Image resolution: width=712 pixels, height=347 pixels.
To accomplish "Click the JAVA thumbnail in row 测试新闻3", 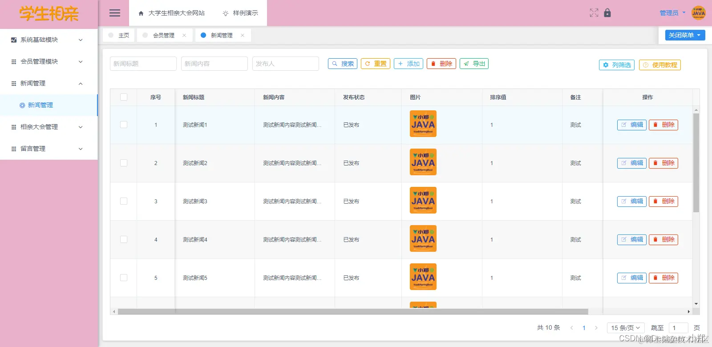I will [x=423, y=200].
